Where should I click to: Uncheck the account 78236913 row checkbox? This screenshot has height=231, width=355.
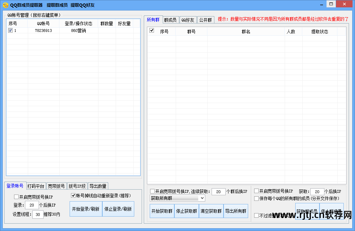(10, 30)
